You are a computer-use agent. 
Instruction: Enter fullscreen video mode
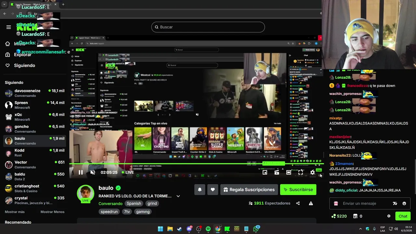(x=301, y=172)
